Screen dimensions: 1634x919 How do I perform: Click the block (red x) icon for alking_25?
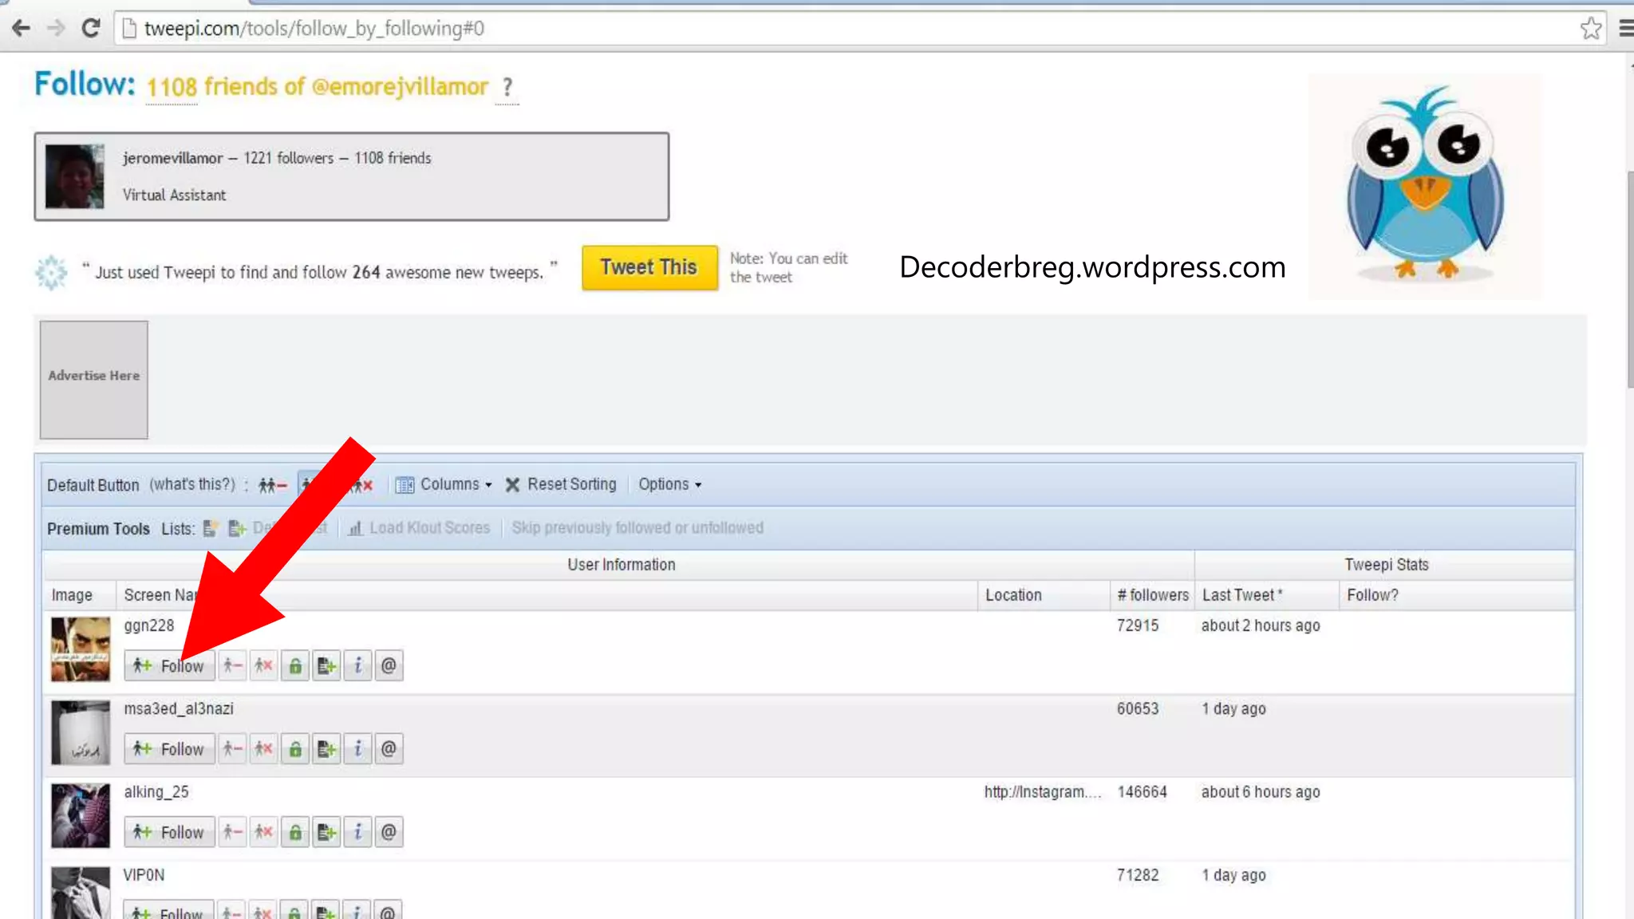coord(263,832)
